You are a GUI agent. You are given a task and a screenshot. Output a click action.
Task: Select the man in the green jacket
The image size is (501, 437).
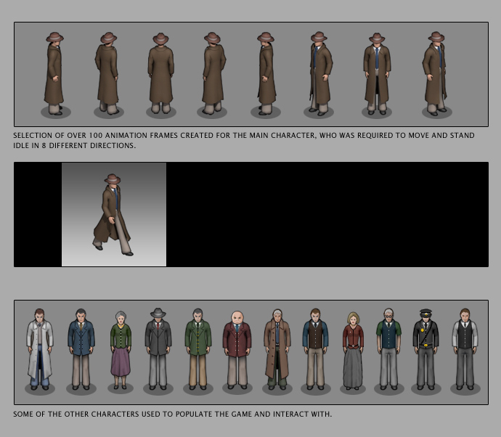tap(196, 348)
